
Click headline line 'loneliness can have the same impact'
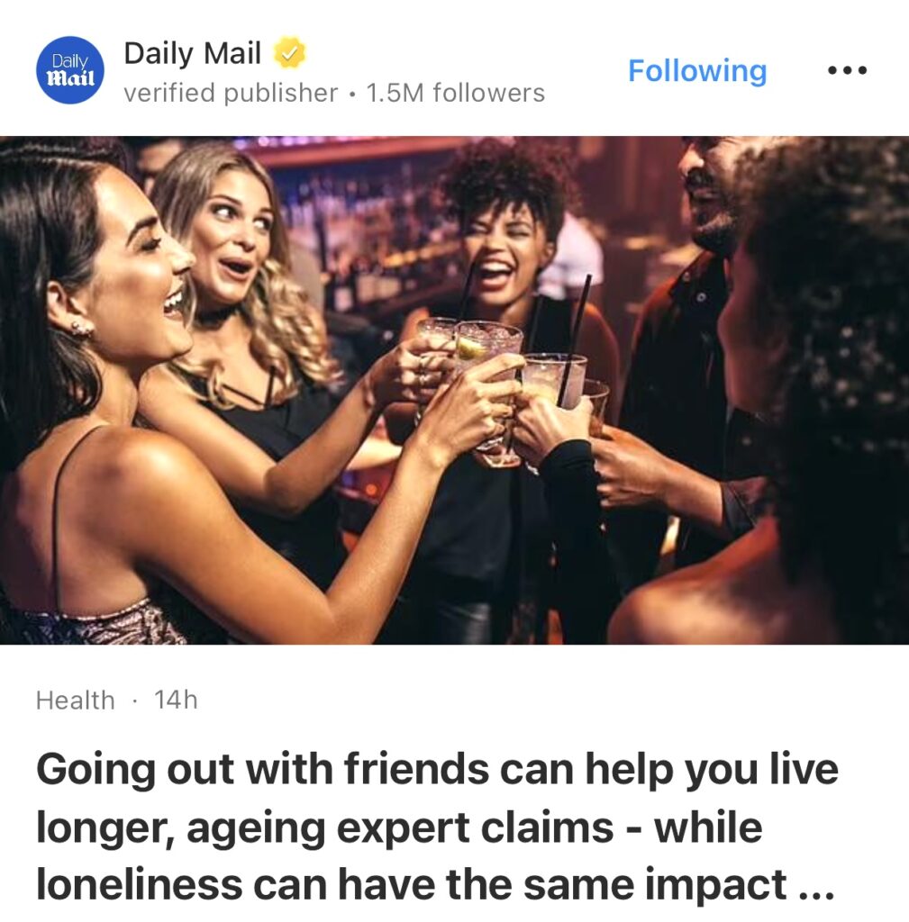pos(411,884)
